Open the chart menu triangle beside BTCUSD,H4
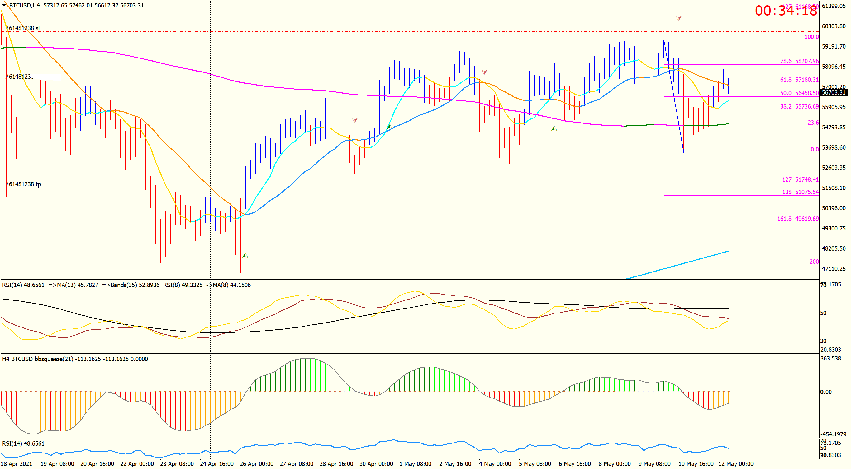The image size is (851, 469). [4, 5]
